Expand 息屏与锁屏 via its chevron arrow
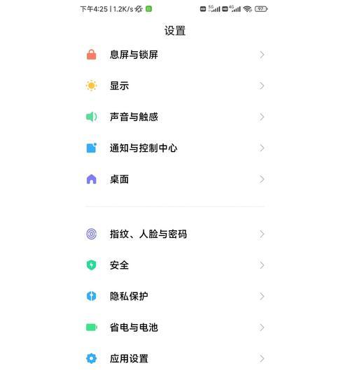The image size is (350, 373). coord(262,55)
